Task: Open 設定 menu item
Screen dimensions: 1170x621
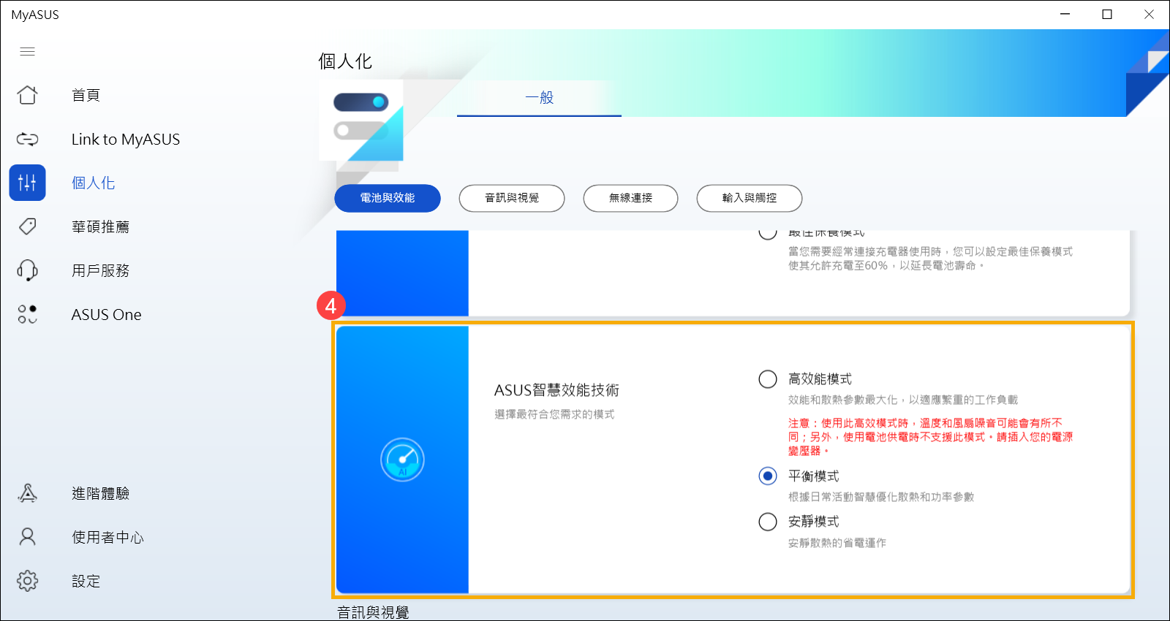Action: (x=86, y=581)
